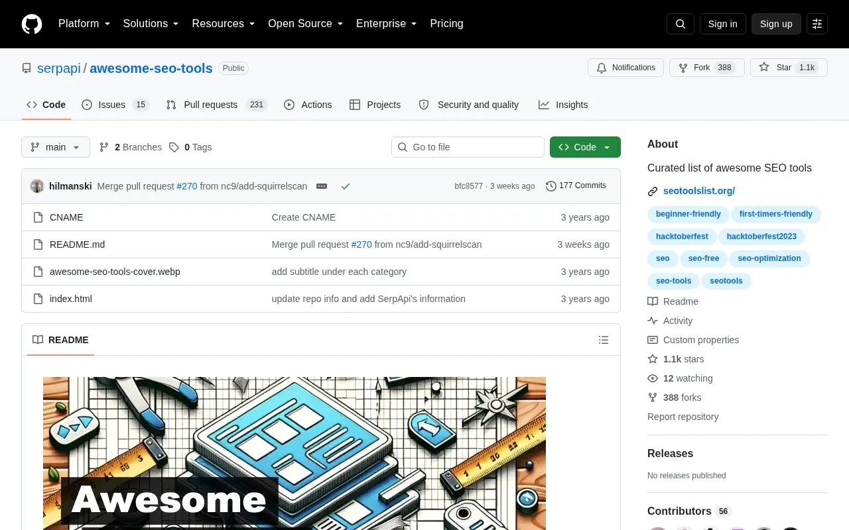Click the Report repository link

683,417
